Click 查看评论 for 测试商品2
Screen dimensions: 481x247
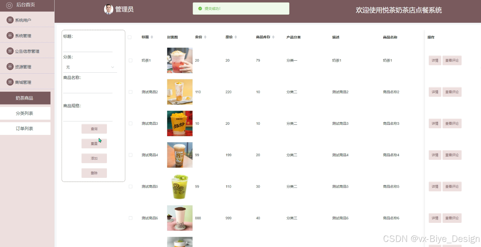click(x=452, y=92)
